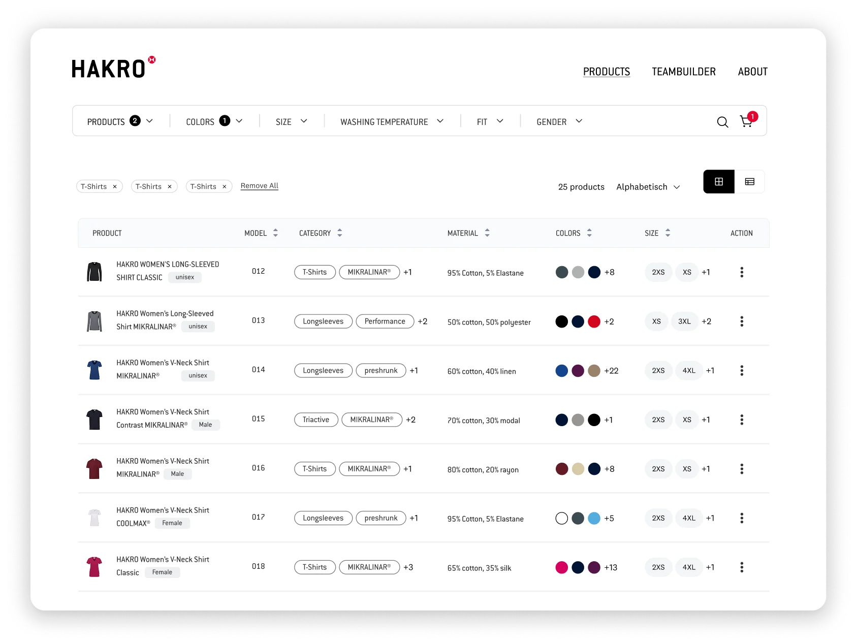Open action menu for model 015
This screenshot has height=643, width=857.
point(742,420)
